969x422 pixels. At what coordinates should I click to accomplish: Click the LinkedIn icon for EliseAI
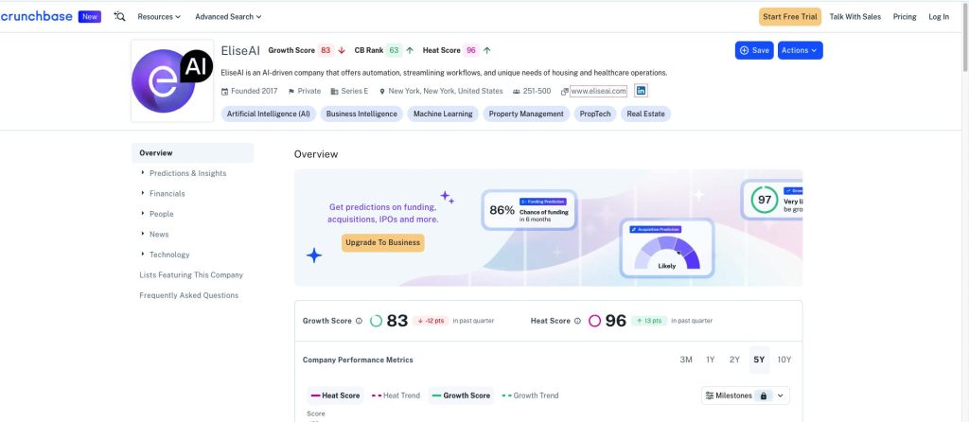(x=641, y=91)
